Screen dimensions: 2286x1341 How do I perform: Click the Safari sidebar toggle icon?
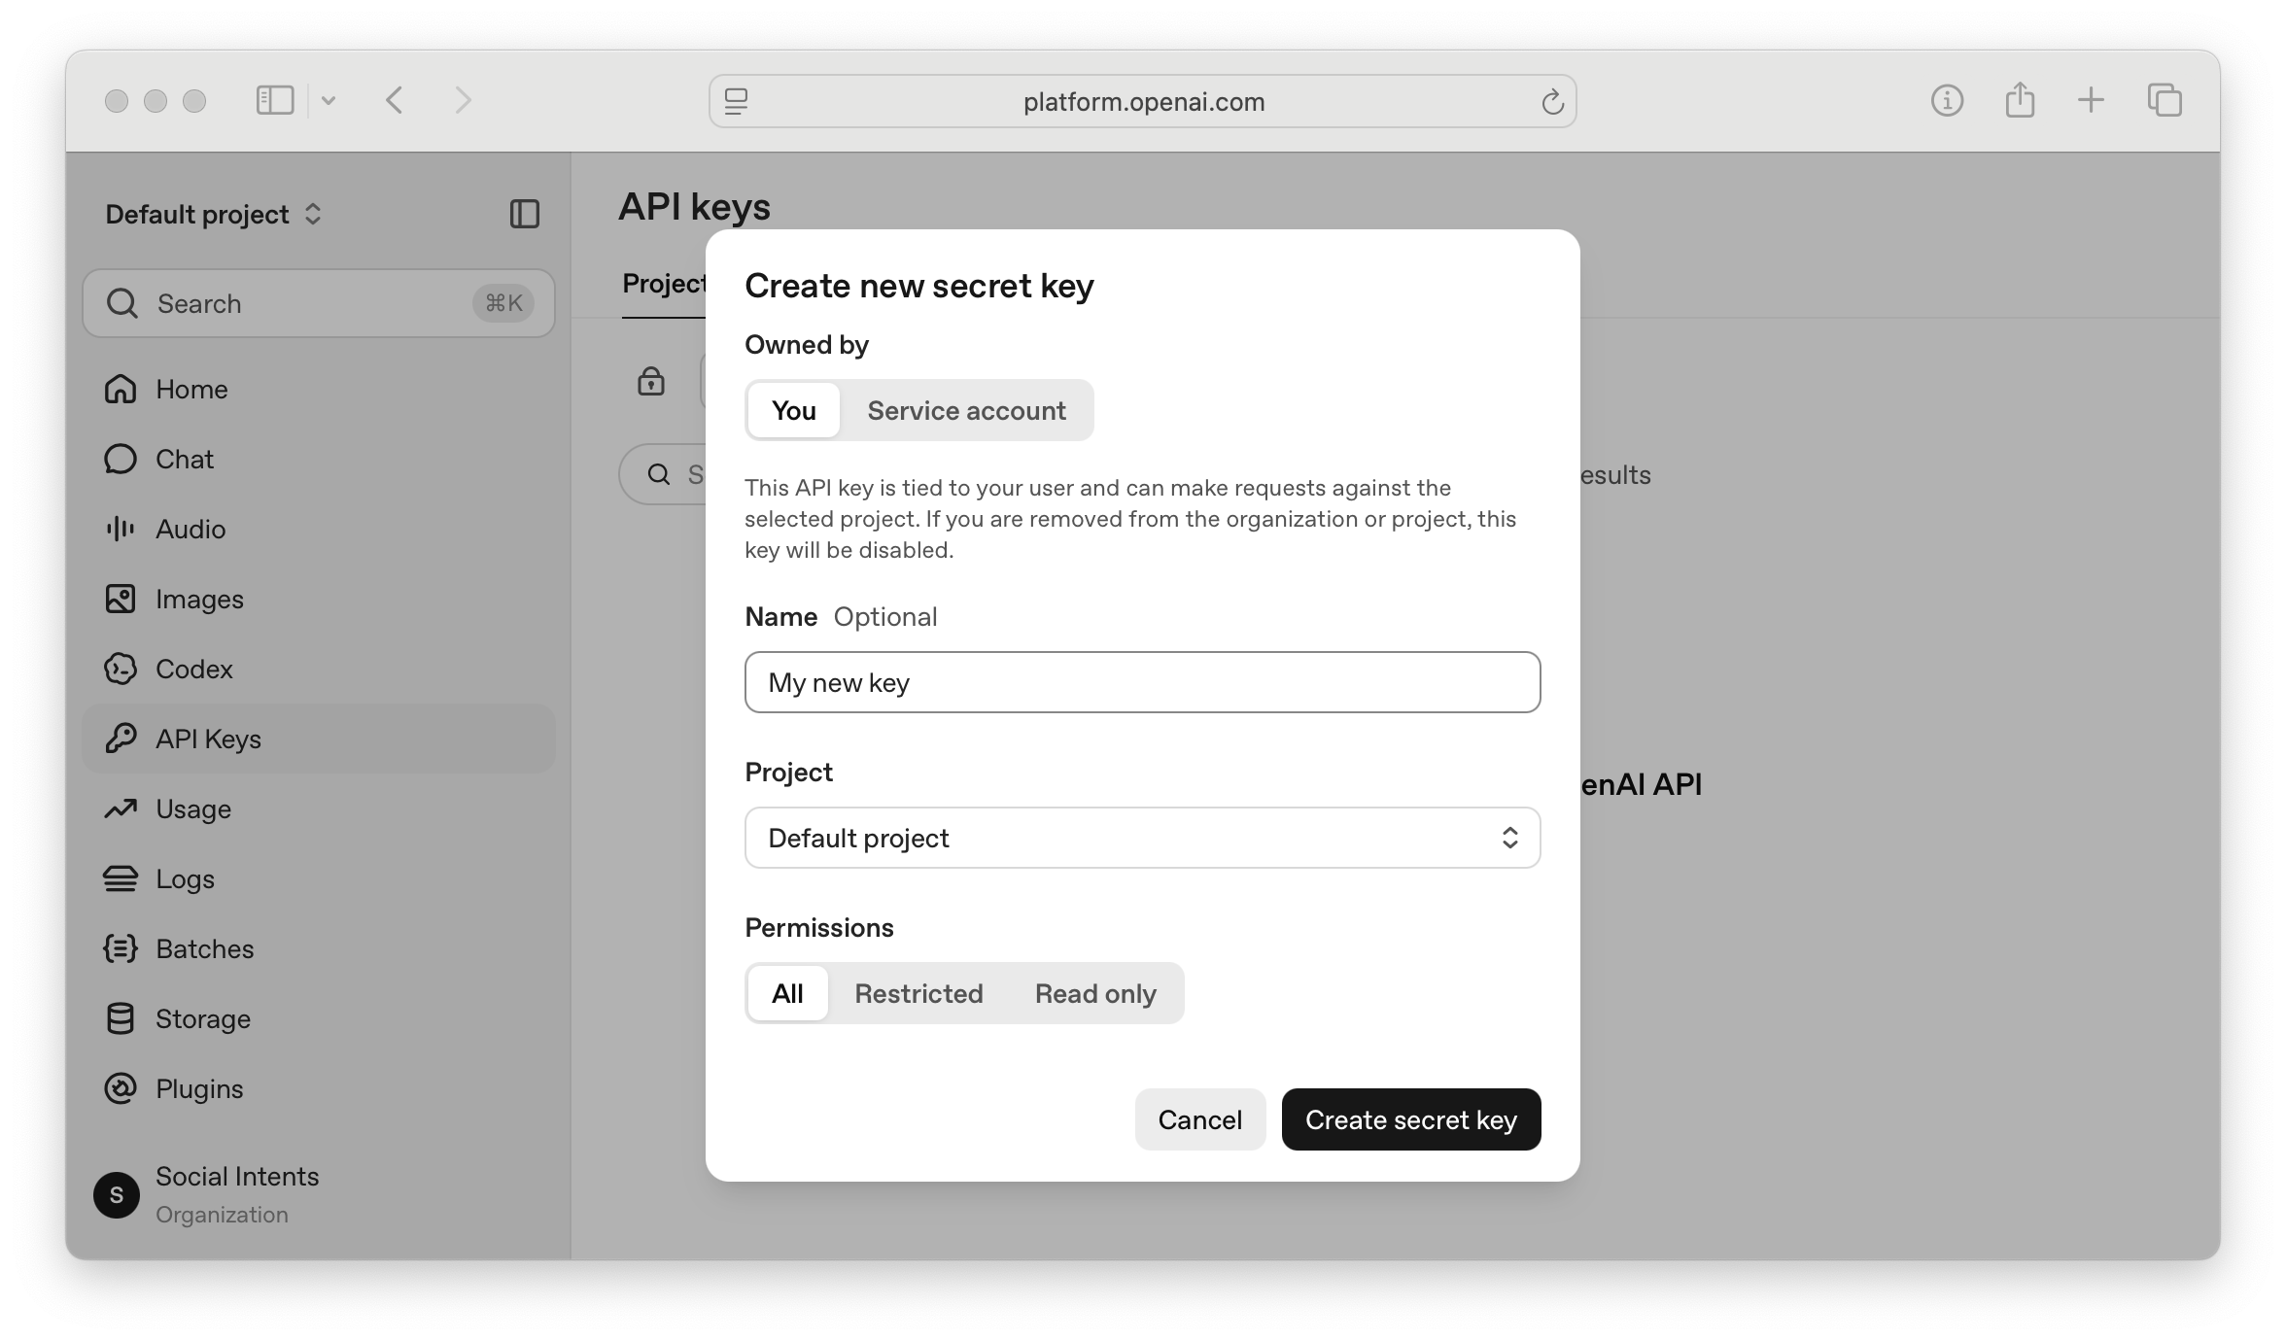(275, 100)
